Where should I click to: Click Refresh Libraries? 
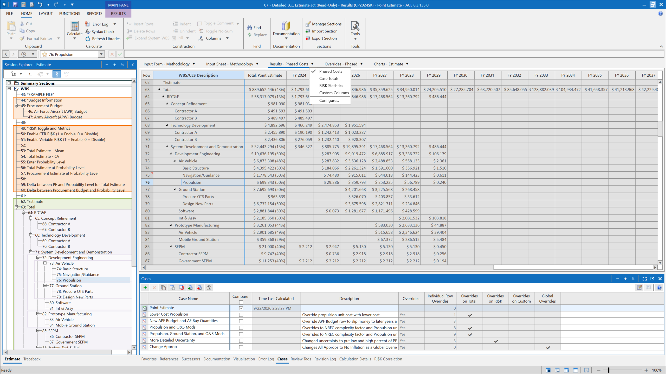tap(103, 39)
